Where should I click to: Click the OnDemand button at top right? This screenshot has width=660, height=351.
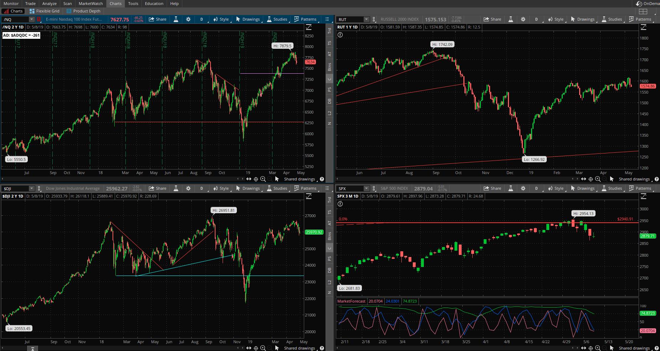(x=648, y=4)
